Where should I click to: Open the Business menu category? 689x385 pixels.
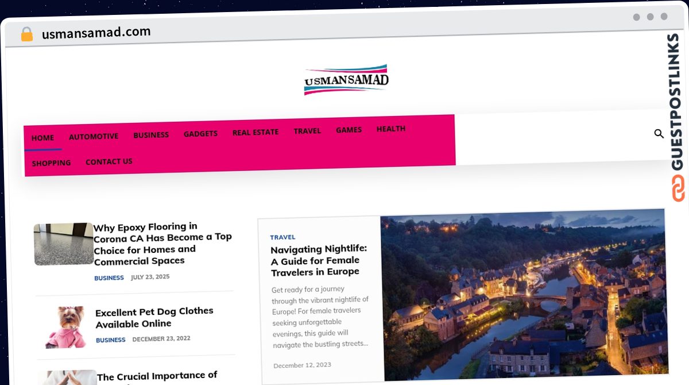pyautogui.click(x=151, y=135)
